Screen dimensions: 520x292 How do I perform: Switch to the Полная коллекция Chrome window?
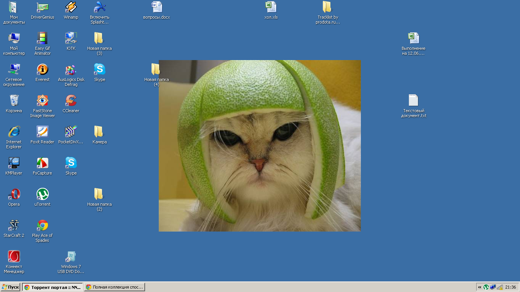pos(114,287)
